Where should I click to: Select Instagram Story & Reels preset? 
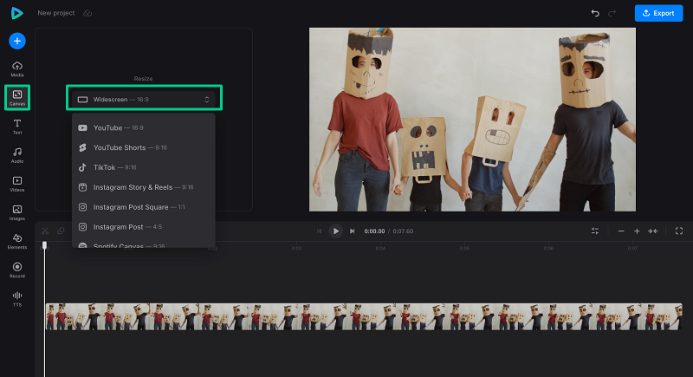[144, 187]
